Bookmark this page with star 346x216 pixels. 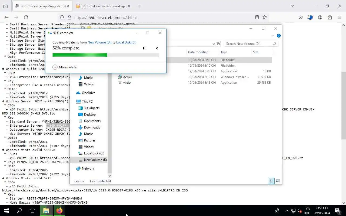(x=265, y=17)
